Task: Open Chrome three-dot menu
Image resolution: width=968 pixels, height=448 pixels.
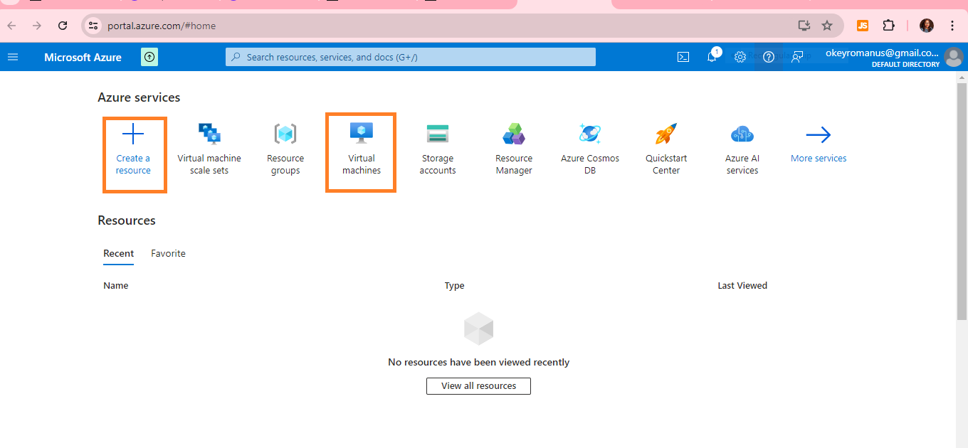Action: tap(952, 26)
